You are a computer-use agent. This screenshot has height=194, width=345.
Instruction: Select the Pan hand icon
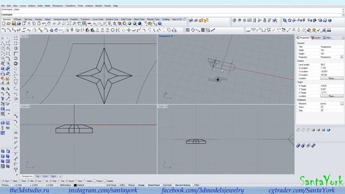49,24
